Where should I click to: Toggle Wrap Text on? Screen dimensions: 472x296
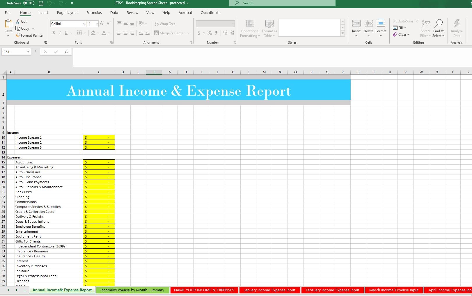pos(165,24)
